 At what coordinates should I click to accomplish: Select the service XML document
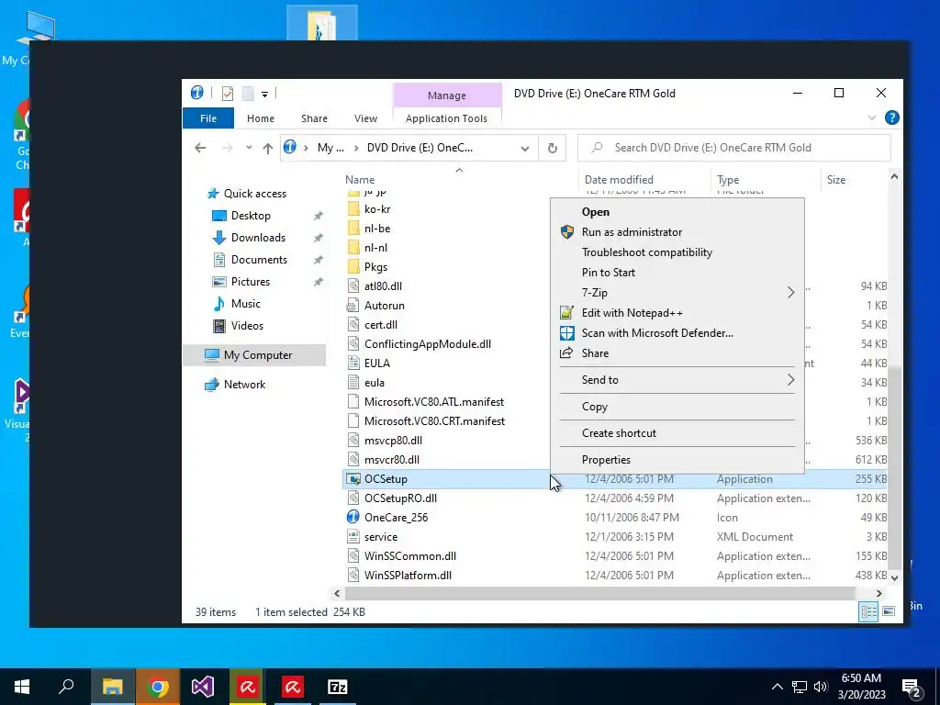(381, 536)
